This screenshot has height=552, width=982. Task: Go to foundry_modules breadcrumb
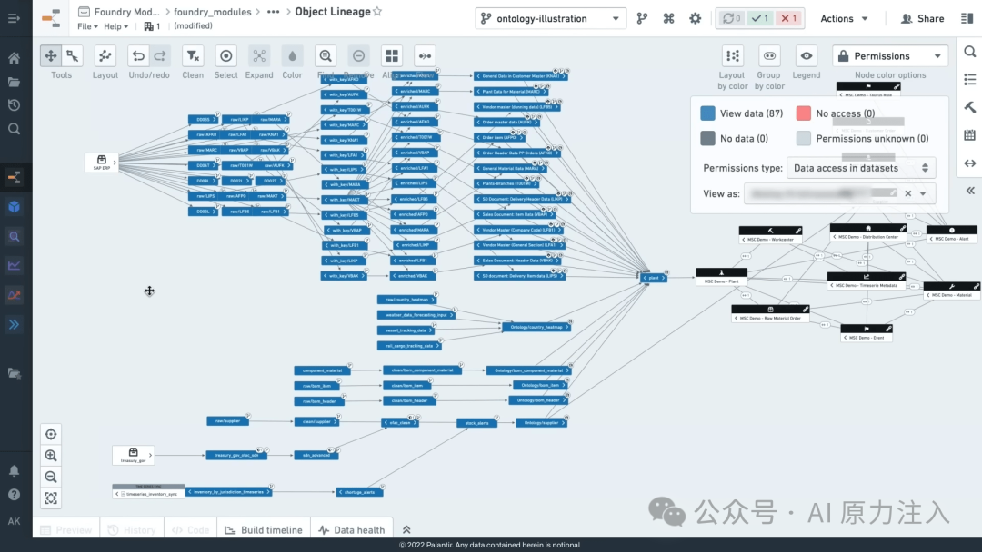212,12
